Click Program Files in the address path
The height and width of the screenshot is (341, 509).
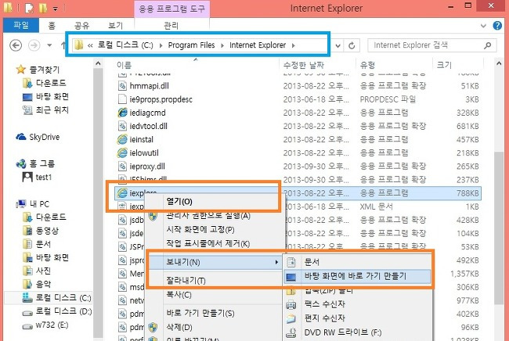[192, 45]
